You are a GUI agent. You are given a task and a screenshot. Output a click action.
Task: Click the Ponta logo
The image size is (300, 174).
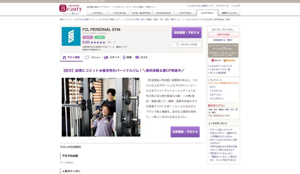point(229,60)
